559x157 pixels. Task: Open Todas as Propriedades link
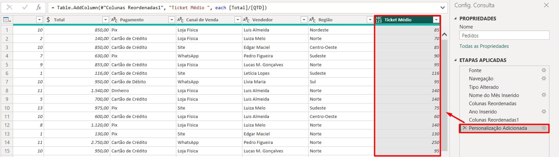[x=484, y=46]
